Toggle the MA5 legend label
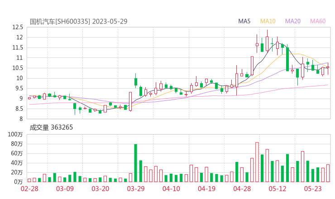 (x=244, y=21)
